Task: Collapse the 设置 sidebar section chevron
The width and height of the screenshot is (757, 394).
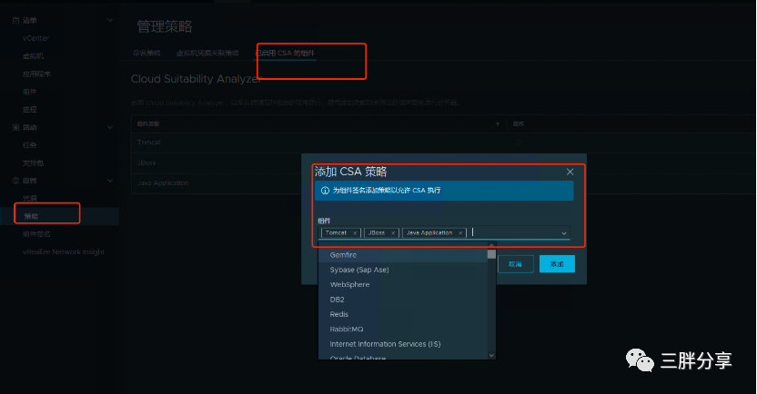Action: point(110,181)
